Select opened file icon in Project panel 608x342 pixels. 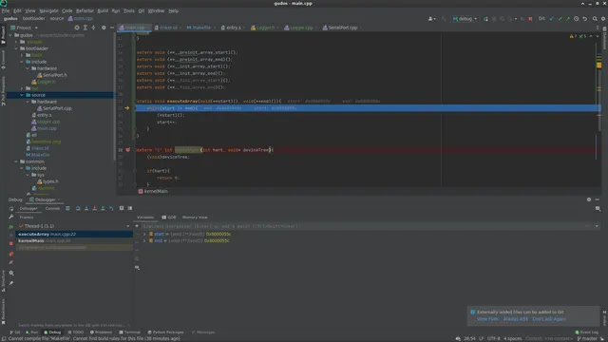click(x=77, y=28)
